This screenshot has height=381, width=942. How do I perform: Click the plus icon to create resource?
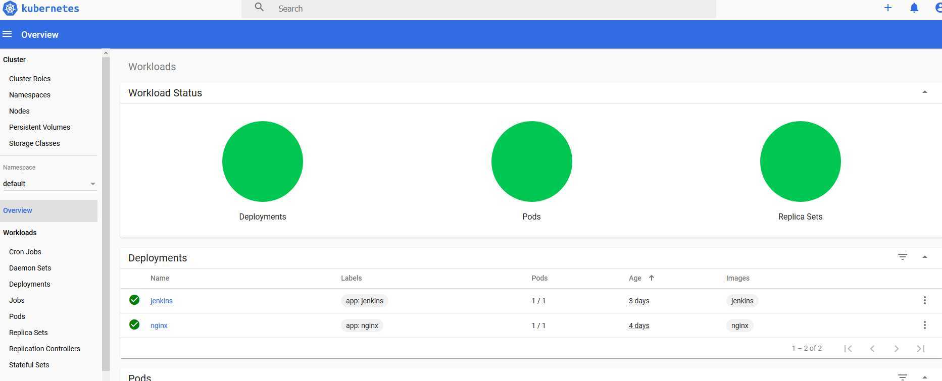pyautogui.click(x=887, y=8)
